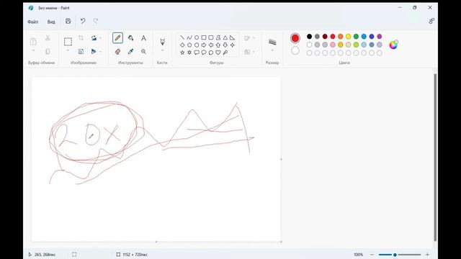The width and height of the screenshot is (461, 259).
Task: Click the vertical canvas scrollbar
Action: 435,158
